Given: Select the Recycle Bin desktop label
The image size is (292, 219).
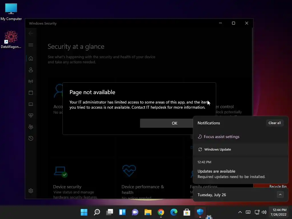Looking at the screenshot, I should click(278, 186).
